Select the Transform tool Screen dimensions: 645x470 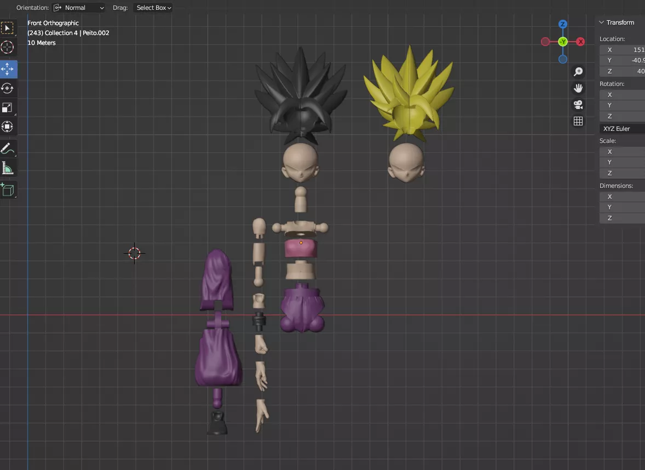[x=8, y=127]
